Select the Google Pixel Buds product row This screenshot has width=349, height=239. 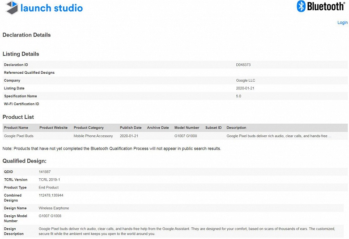(19, 136)
